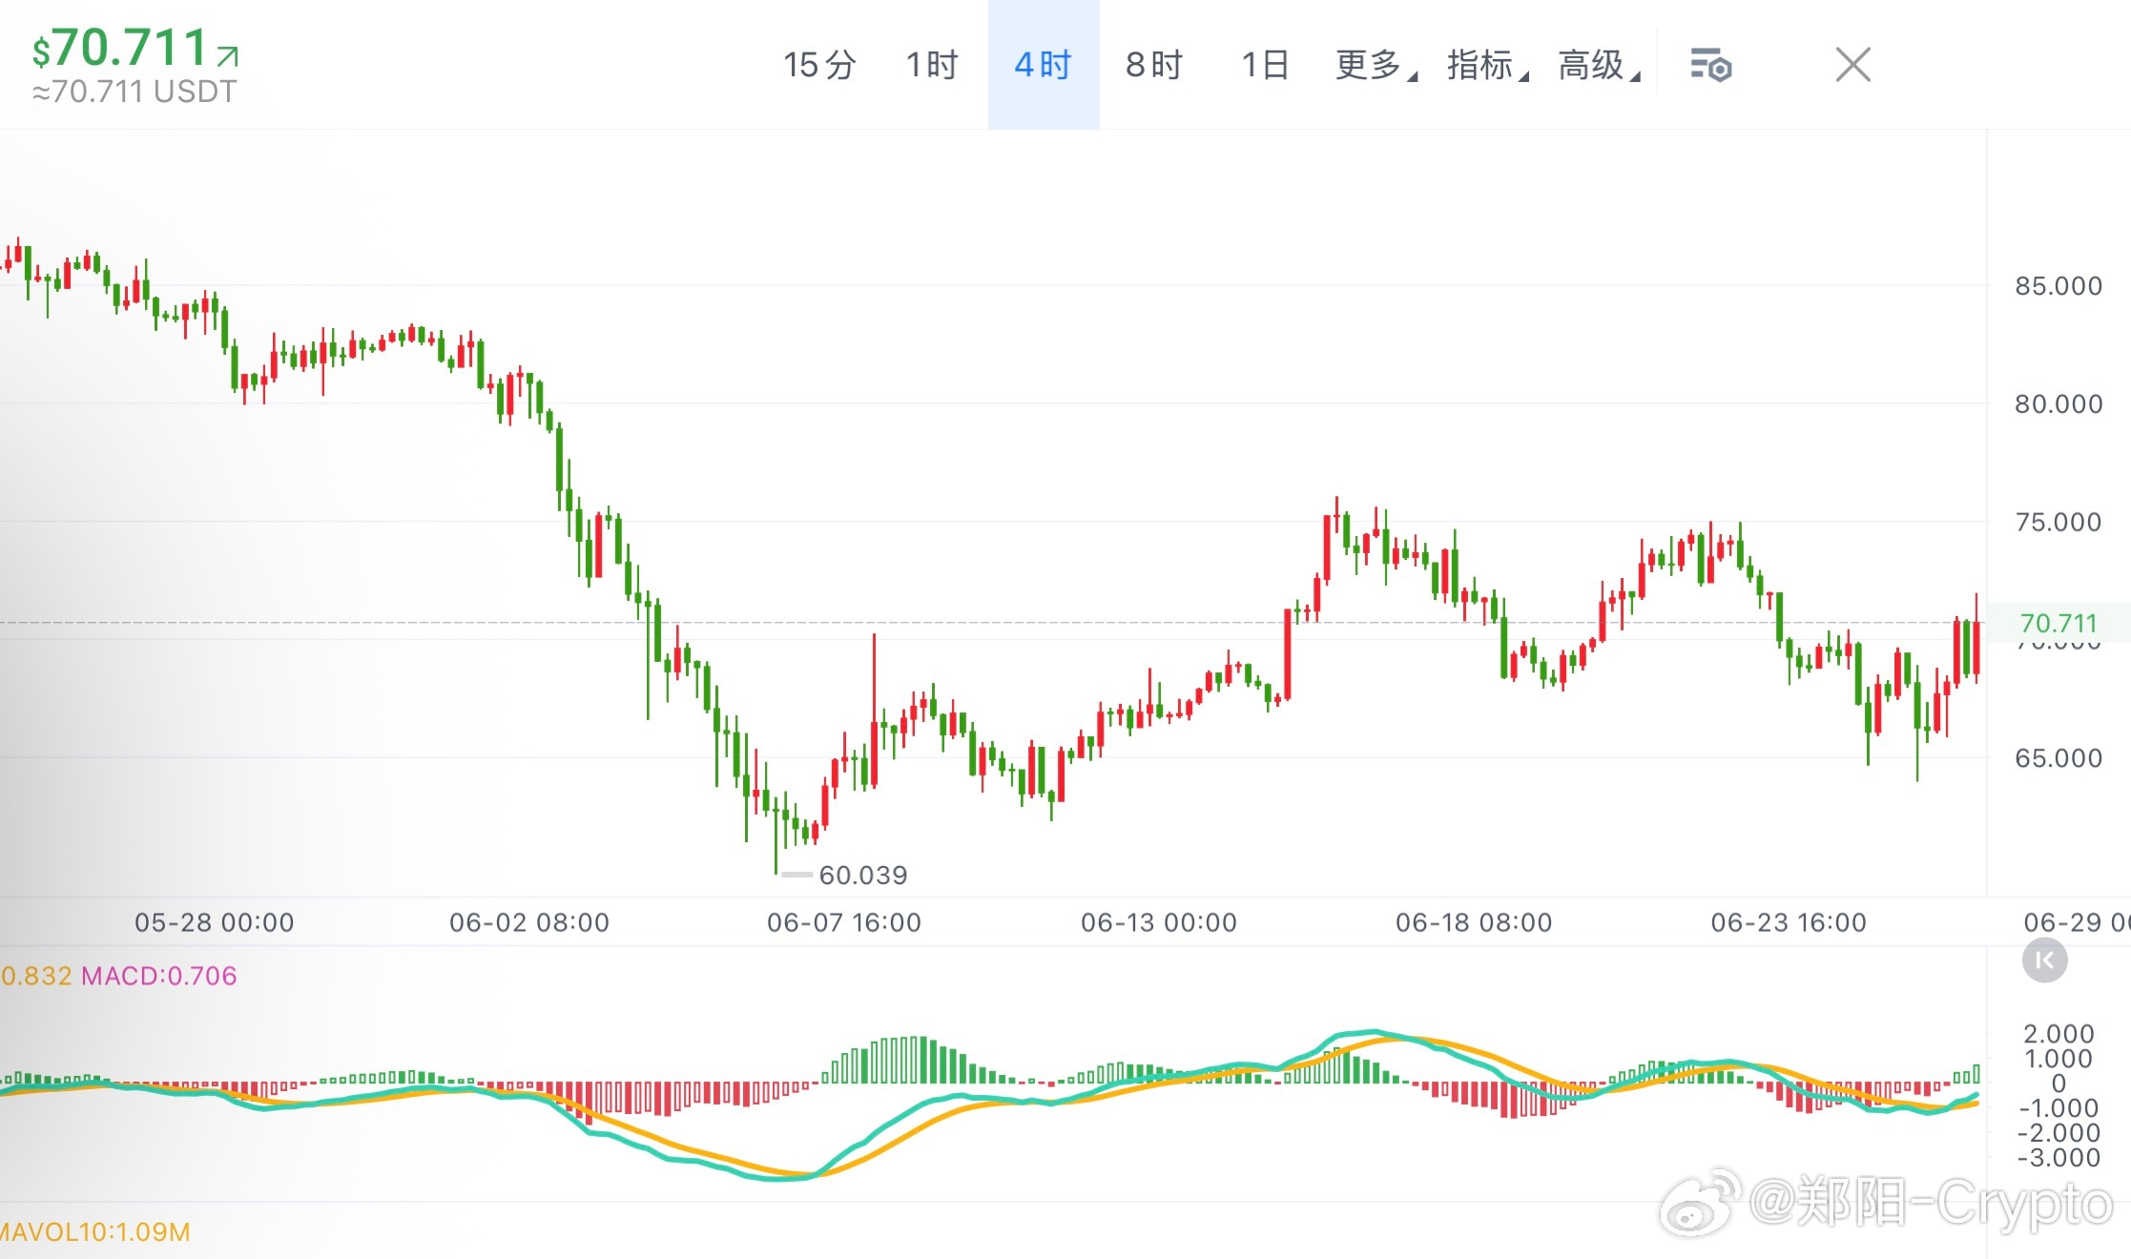Select the 4时 interval tab

[1044, 65]
